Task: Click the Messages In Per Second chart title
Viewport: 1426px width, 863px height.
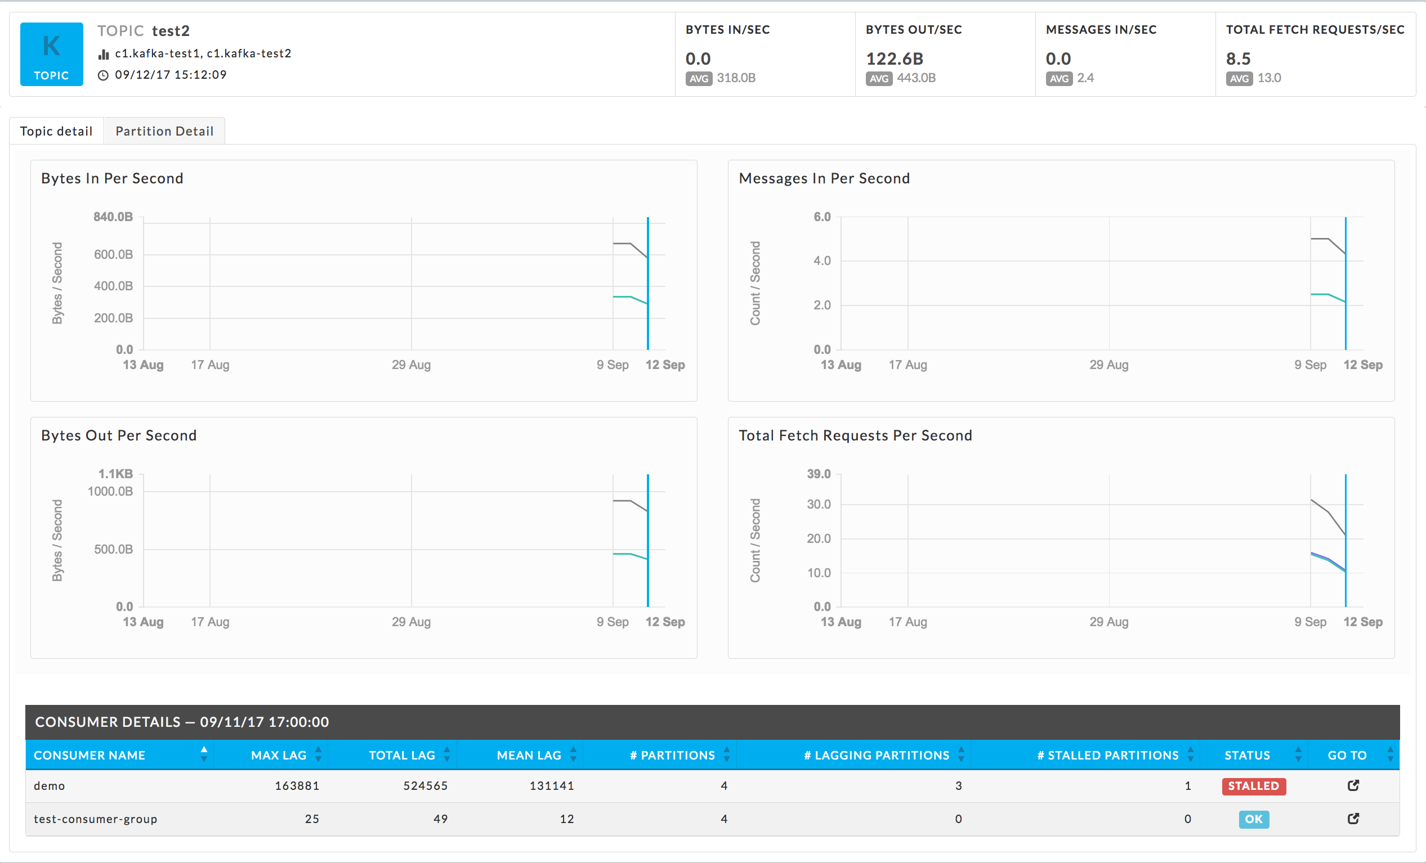Action: (824, 178)
